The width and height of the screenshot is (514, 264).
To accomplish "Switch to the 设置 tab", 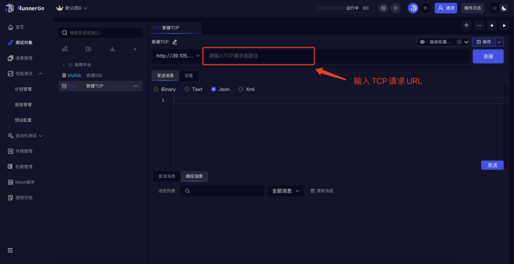I will (189, 76).
